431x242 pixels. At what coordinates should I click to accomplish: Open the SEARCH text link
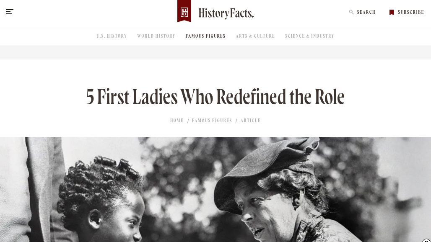pos(366,12)
